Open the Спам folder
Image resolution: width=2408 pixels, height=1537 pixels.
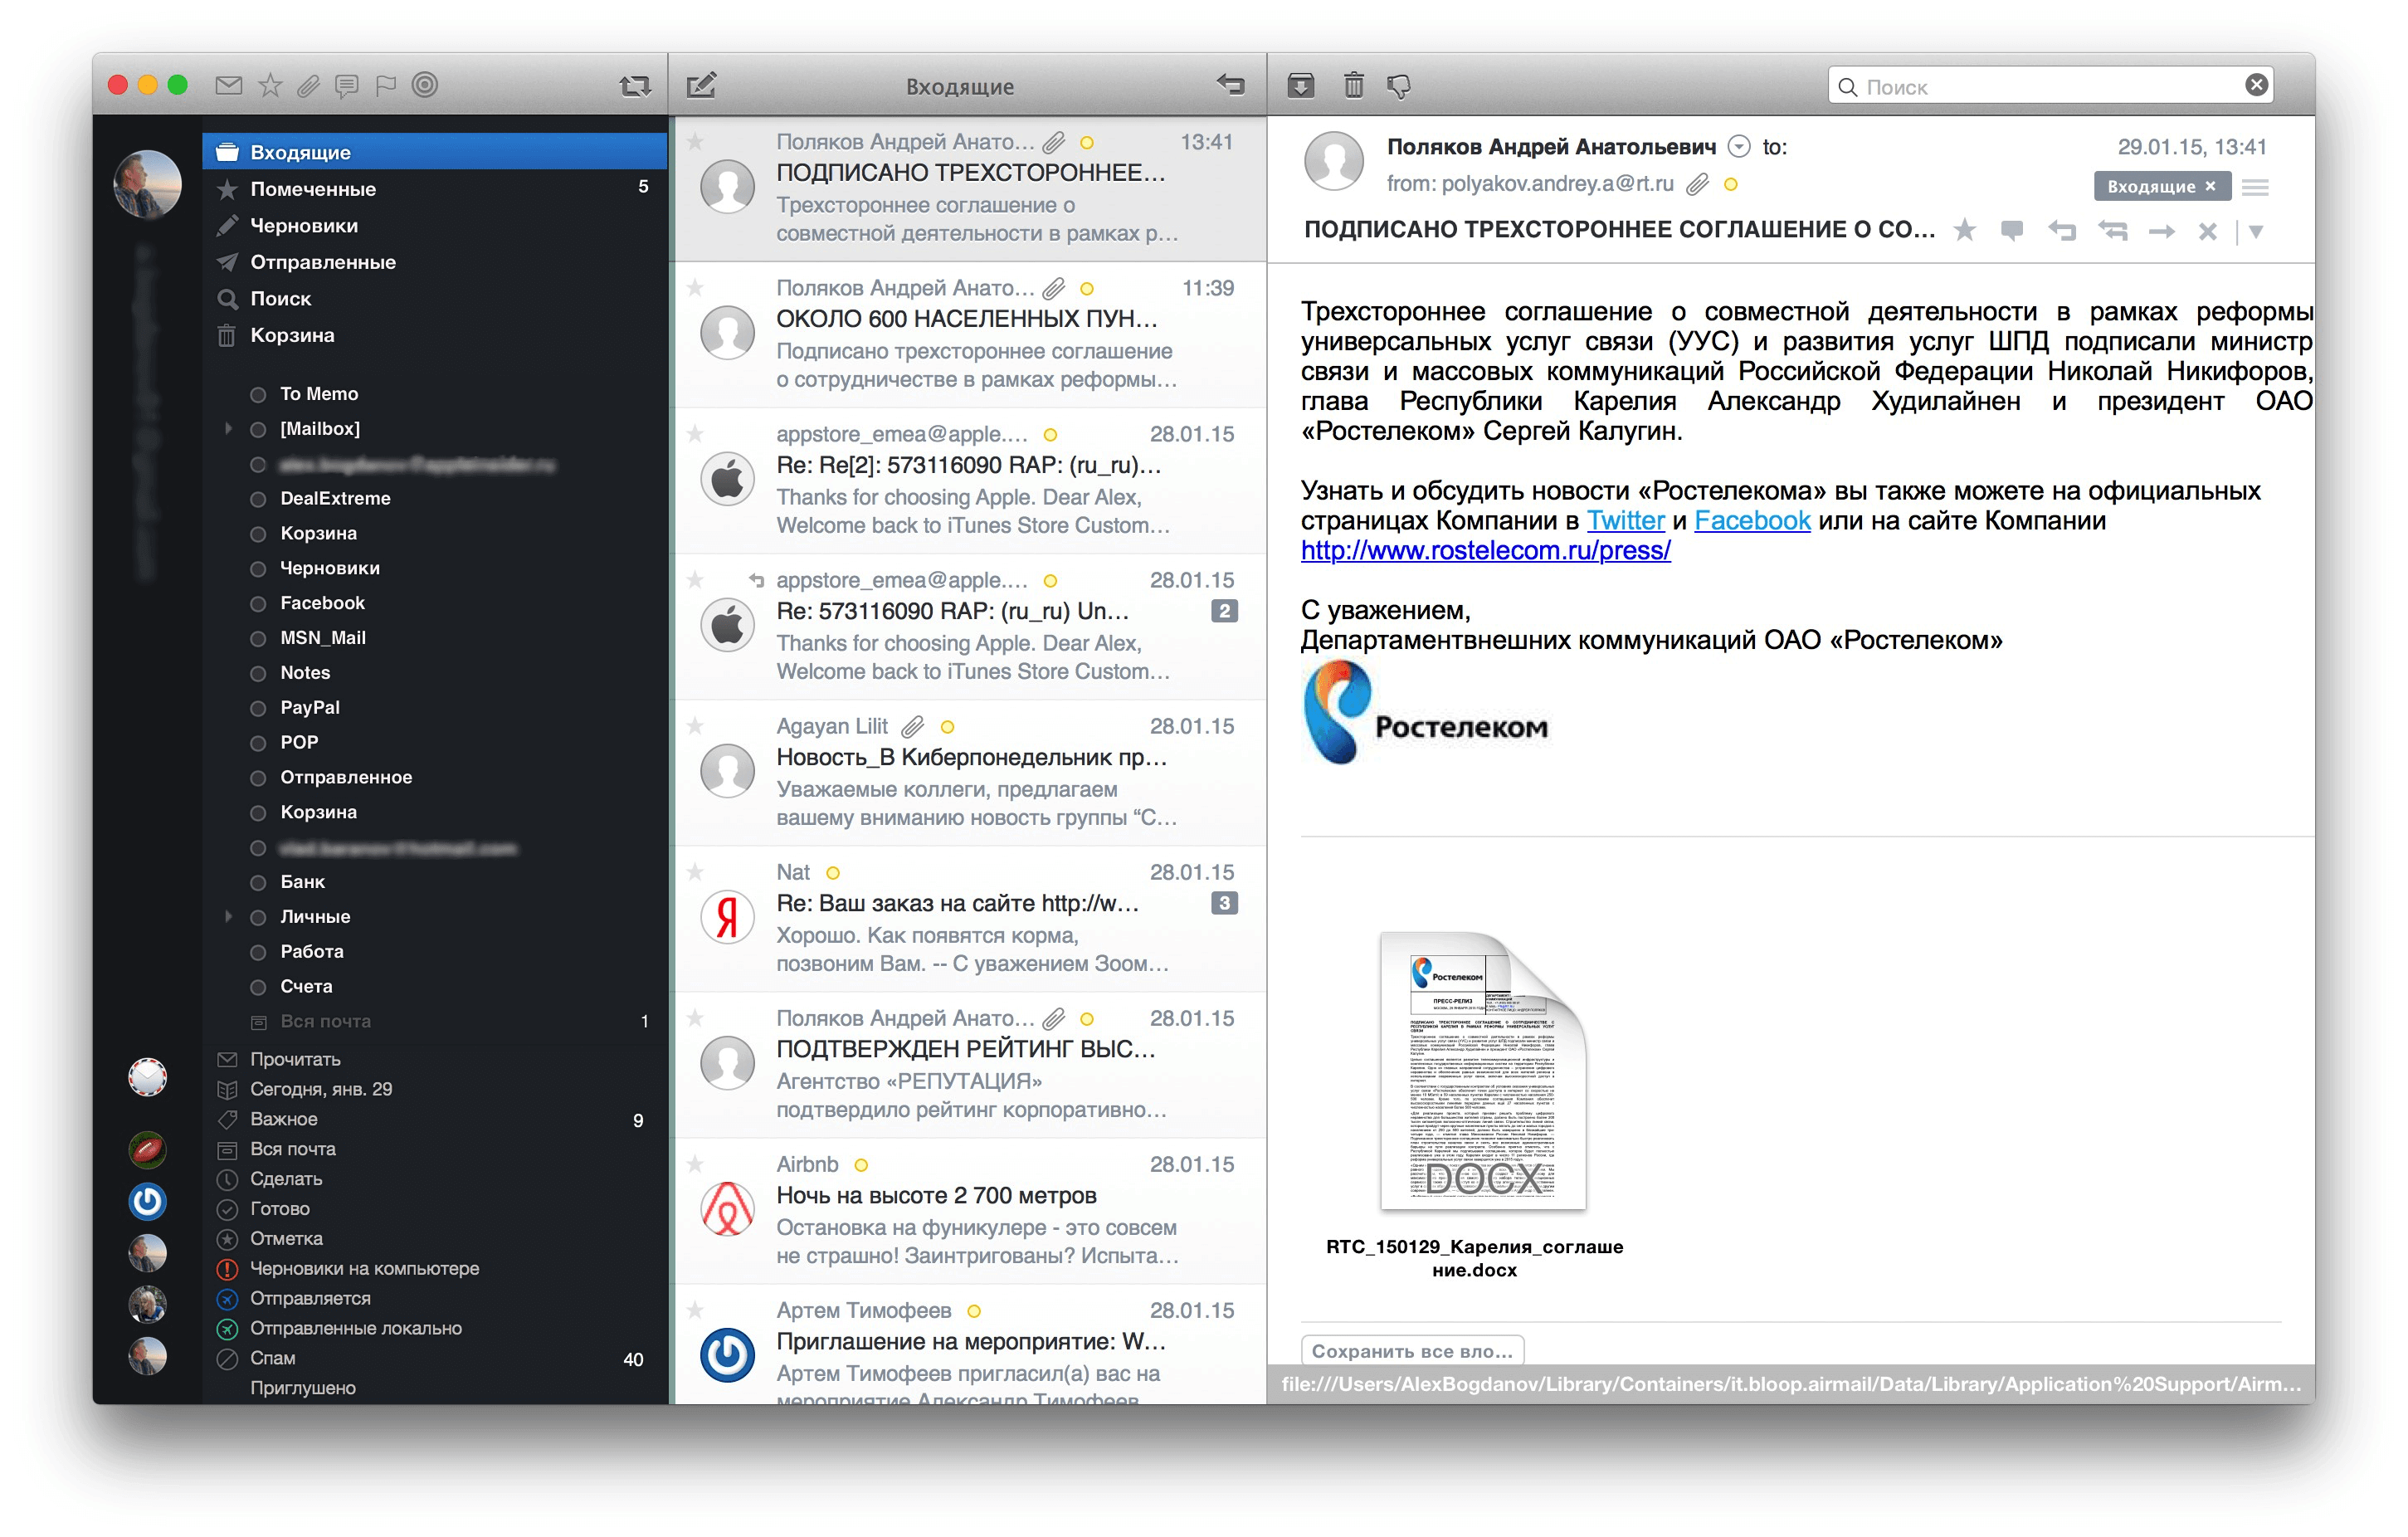435,1358
